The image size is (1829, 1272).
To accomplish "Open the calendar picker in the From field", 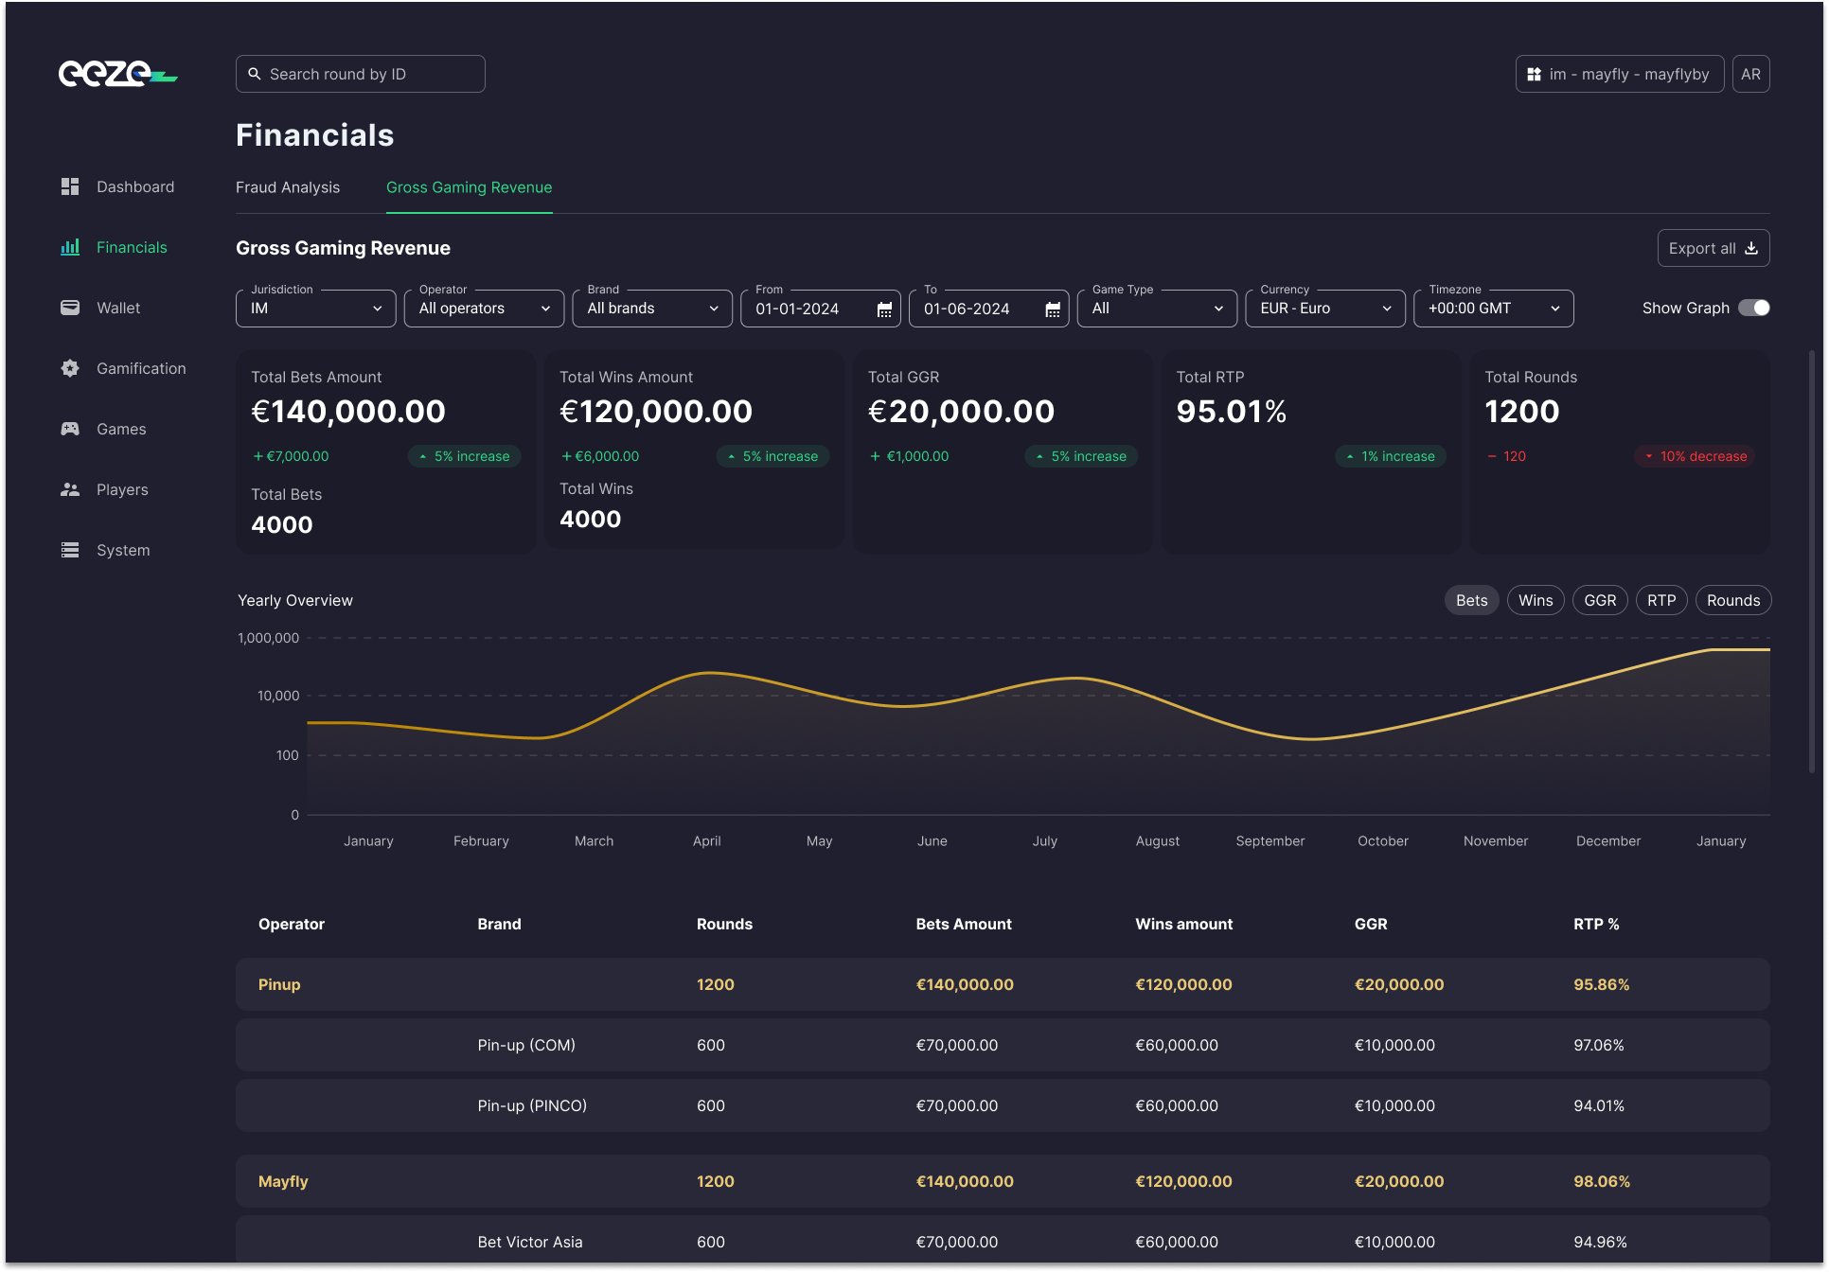I will tap(883, 309).
